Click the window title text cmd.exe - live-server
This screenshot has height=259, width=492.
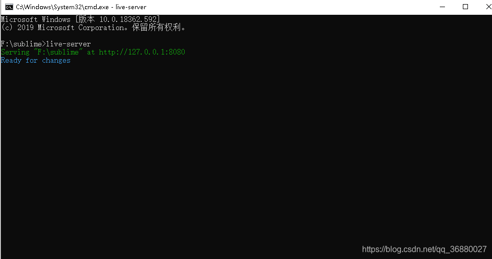pos(81,7)
